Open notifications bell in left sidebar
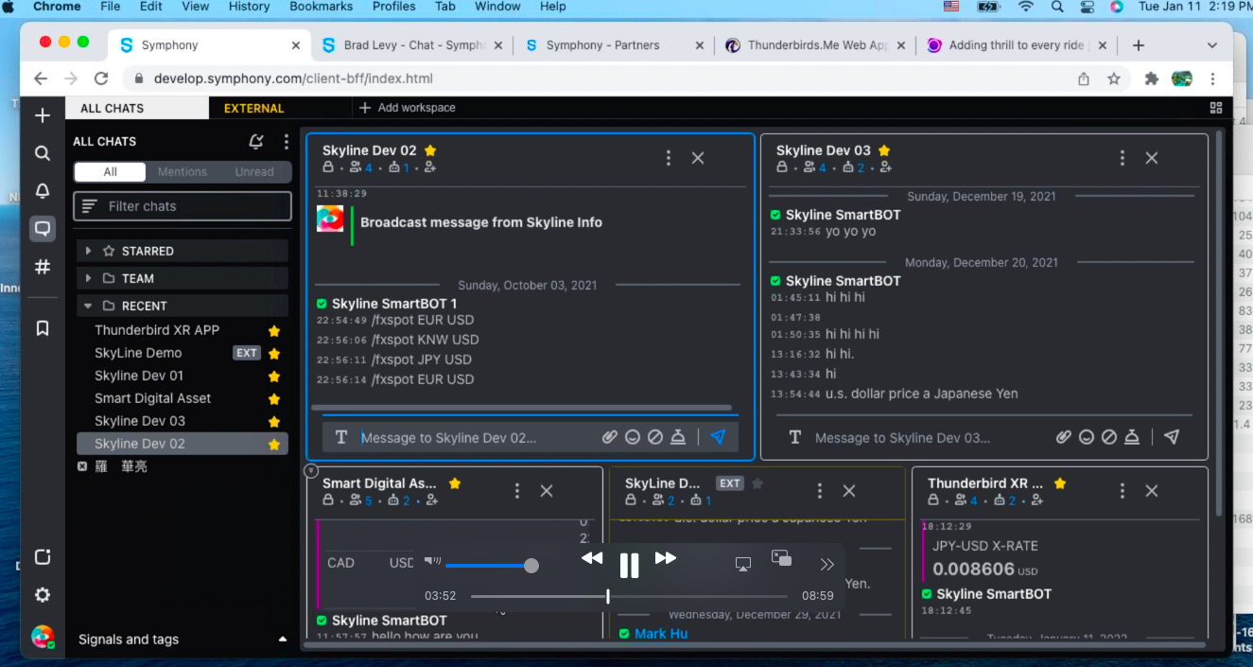 click(x=43, y=191)
